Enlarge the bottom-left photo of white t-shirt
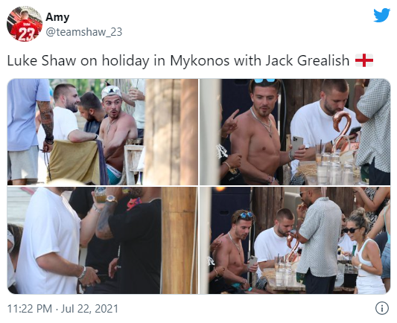 103,240
